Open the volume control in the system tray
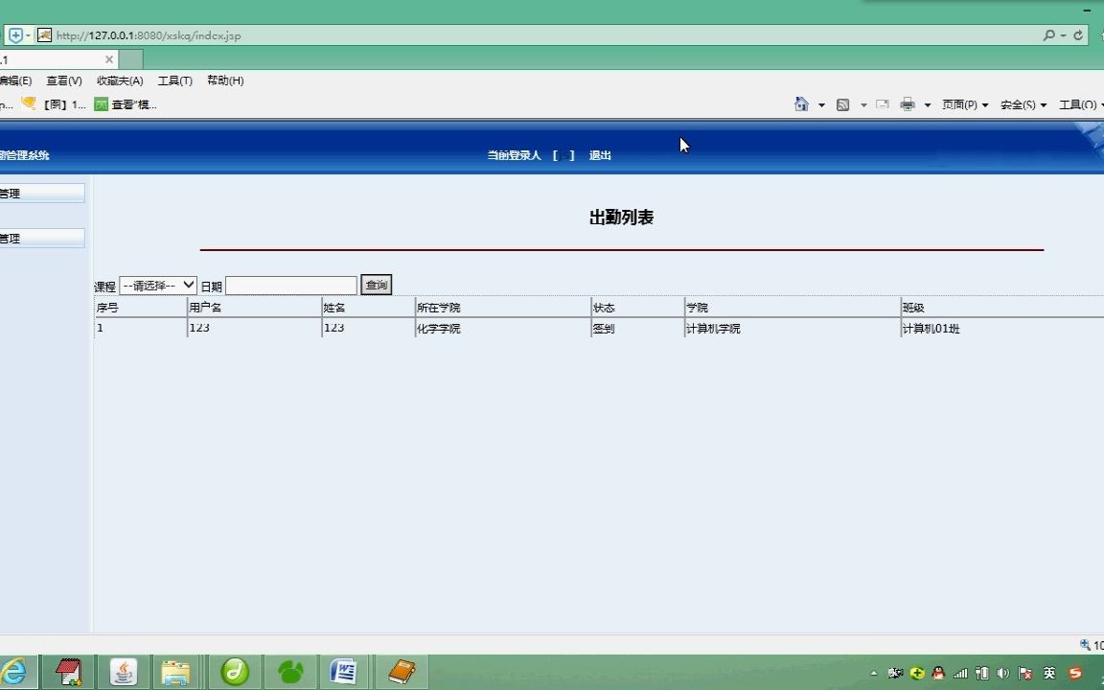 click(x=1002, y=674)
